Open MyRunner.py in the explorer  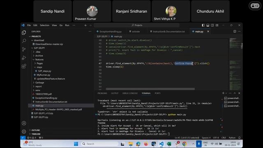pos(44,75)
